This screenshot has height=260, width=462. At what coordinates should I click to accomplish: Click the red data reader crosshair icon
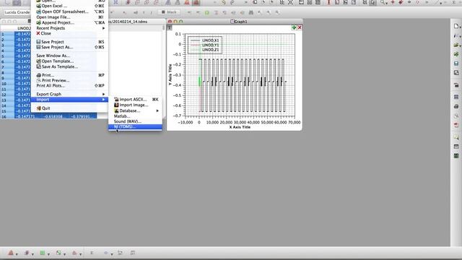pyautogui.click(x=393, y=2)
